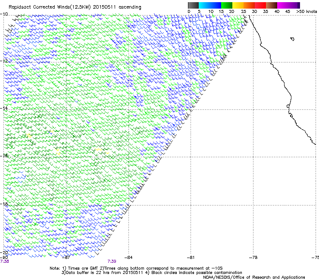Click the '-14' latitude axis label
This screenshot has height=280, width=319.
tap(4, 108)
